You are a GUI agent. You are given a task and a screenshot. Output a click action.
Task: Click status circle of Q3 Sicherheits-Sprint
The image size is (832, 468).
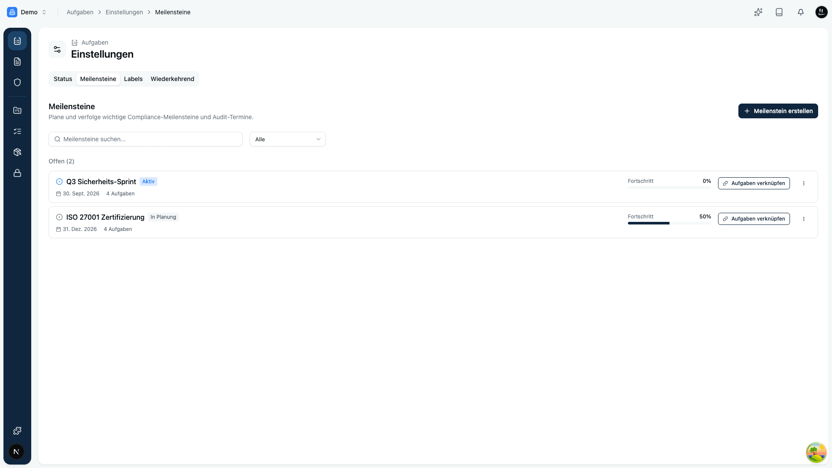click(x=59, y=182)
